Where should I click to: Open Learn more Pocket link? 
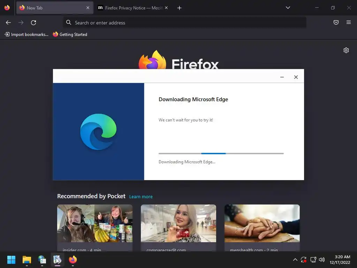[x=141, y=197]
